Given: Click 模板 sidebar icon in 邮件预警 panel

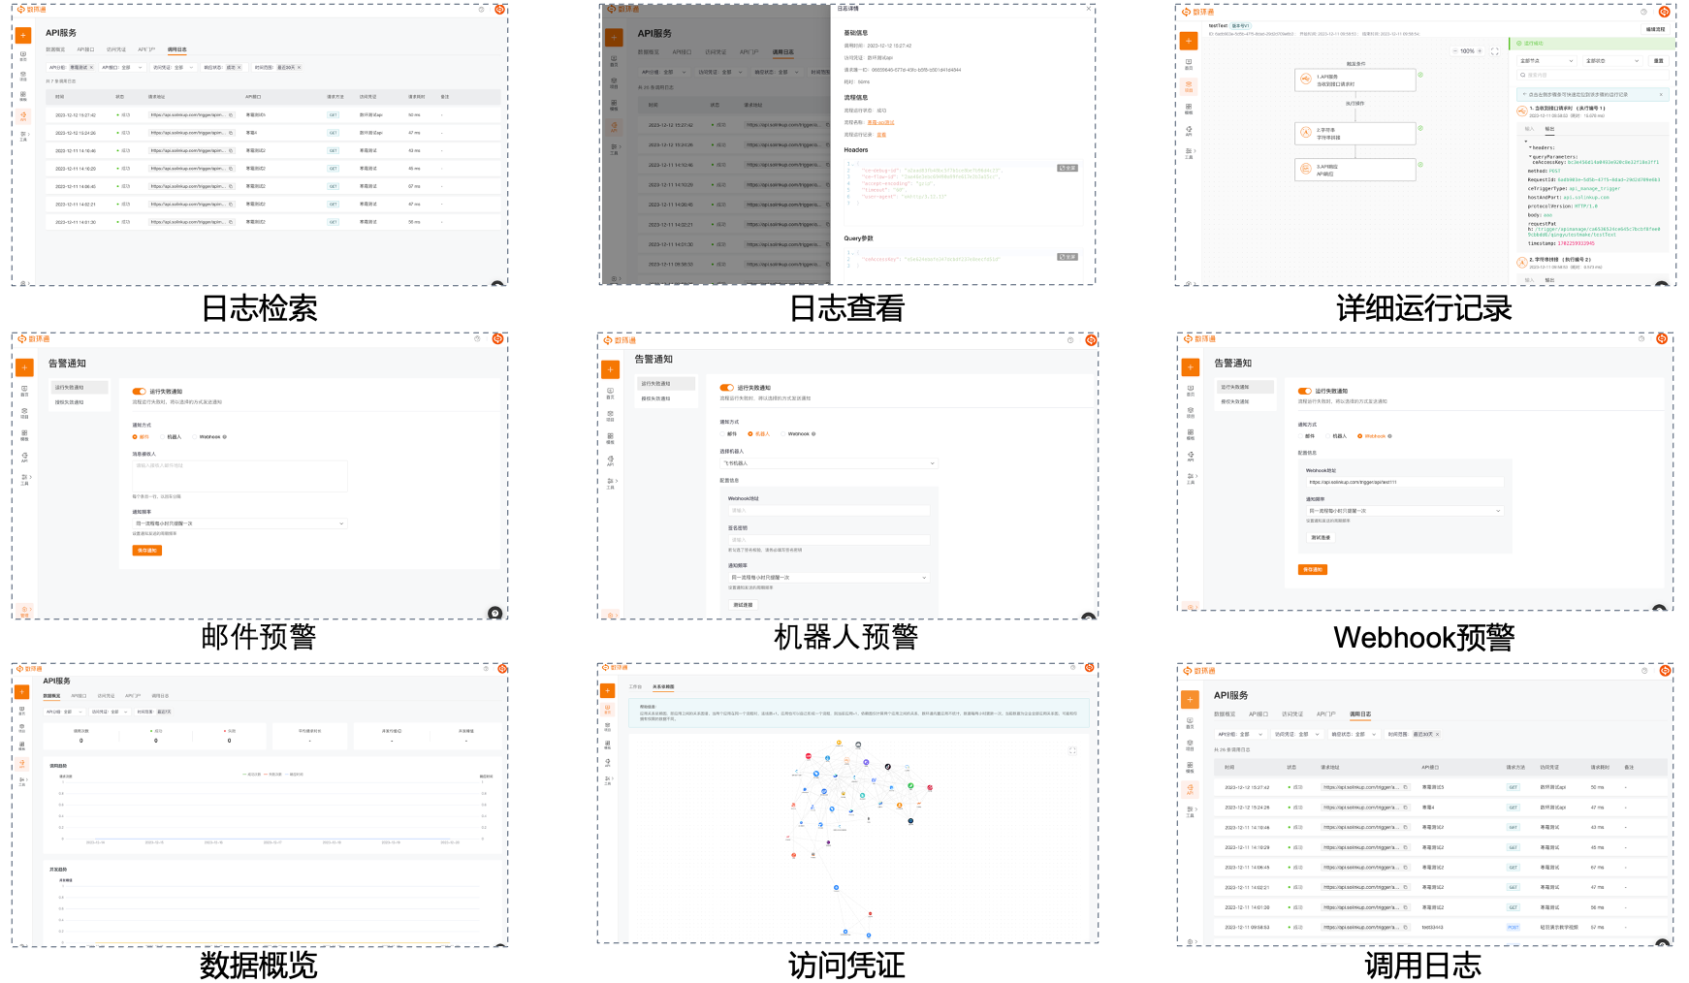Looking at the screenshot, I should click(x=24, y=434).
